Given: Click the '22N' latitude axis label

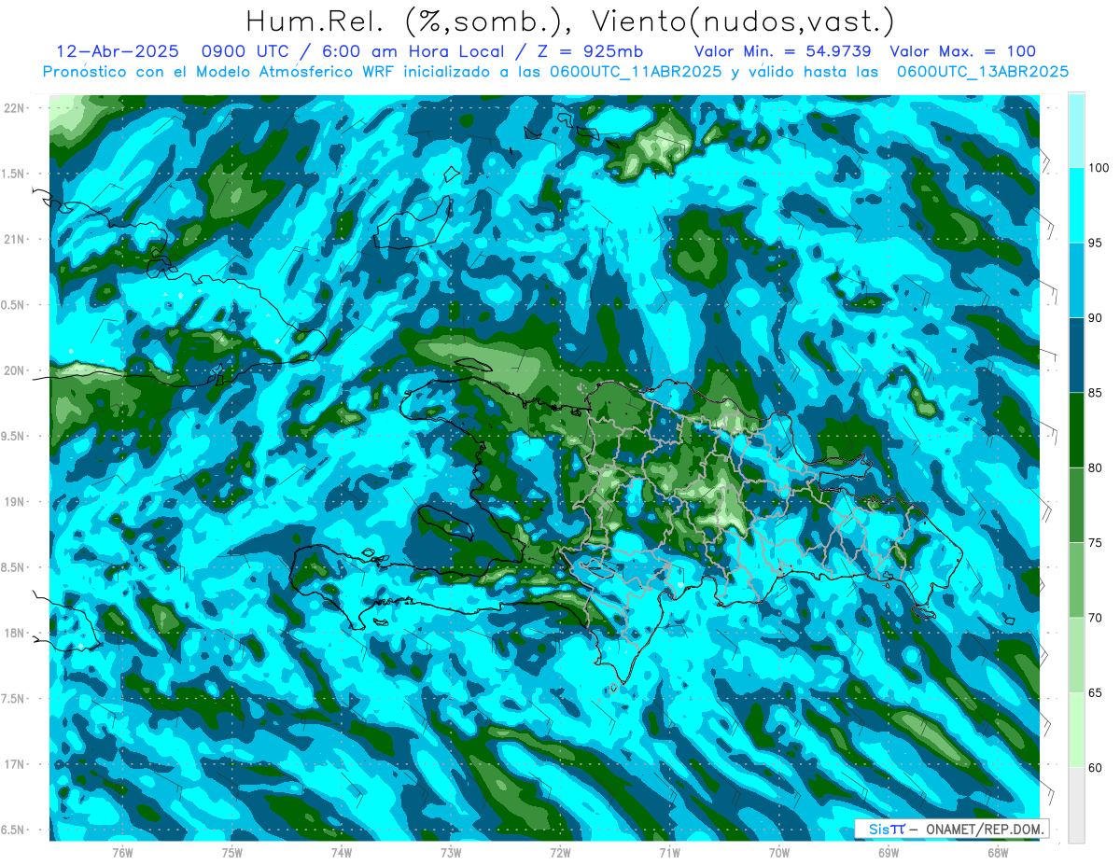Looking at the screenshot, I should click(x=14, y=107).
